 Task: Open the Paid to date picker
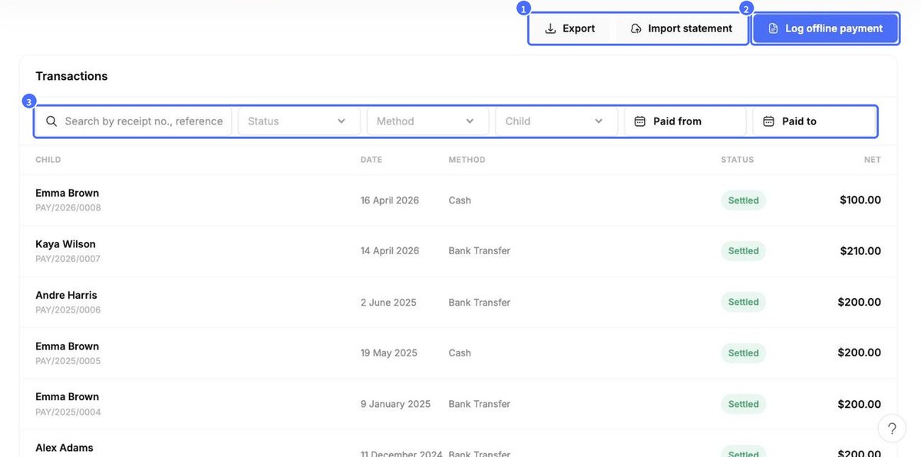coord(814,121)
